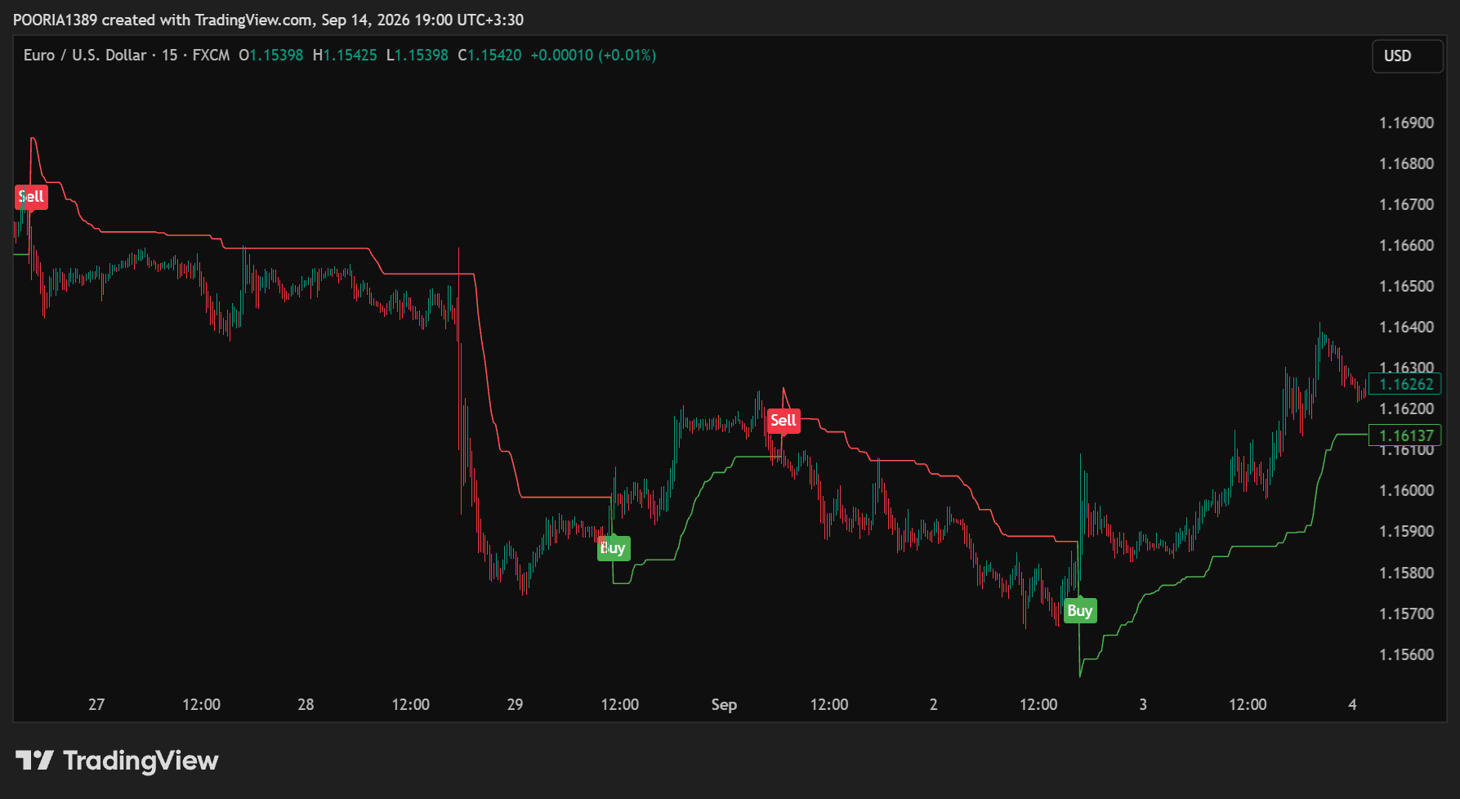Screen dimensions: 1460x799
Task: Click the USD currency button
Action: [1407, 56]
